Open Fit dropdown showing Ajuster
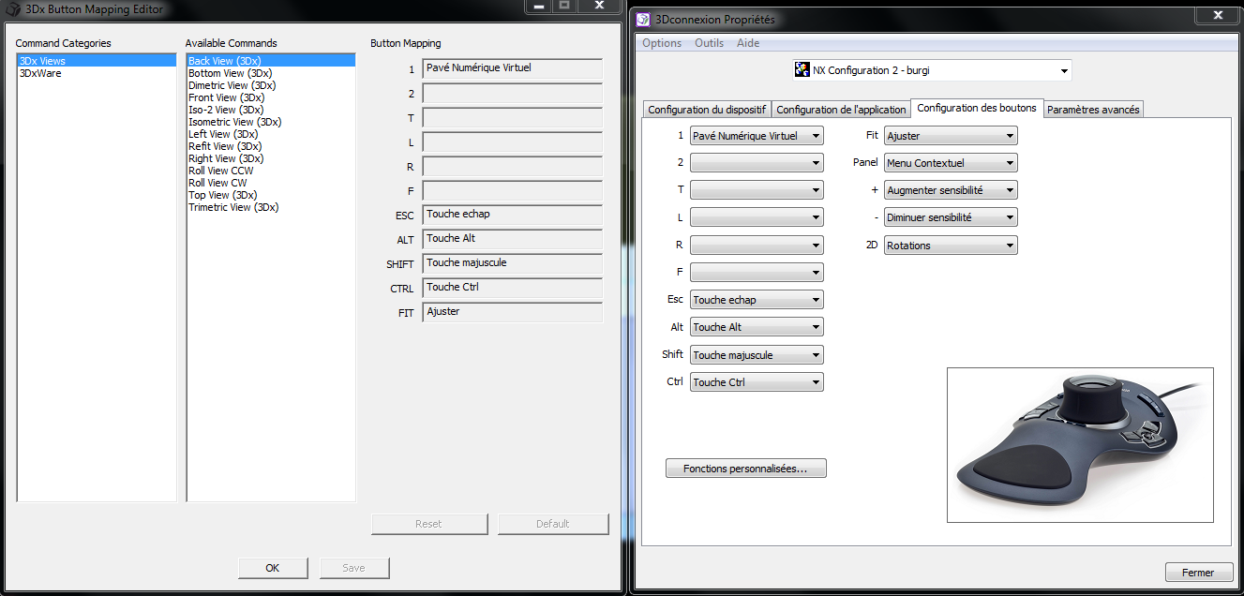 point(951,136)
